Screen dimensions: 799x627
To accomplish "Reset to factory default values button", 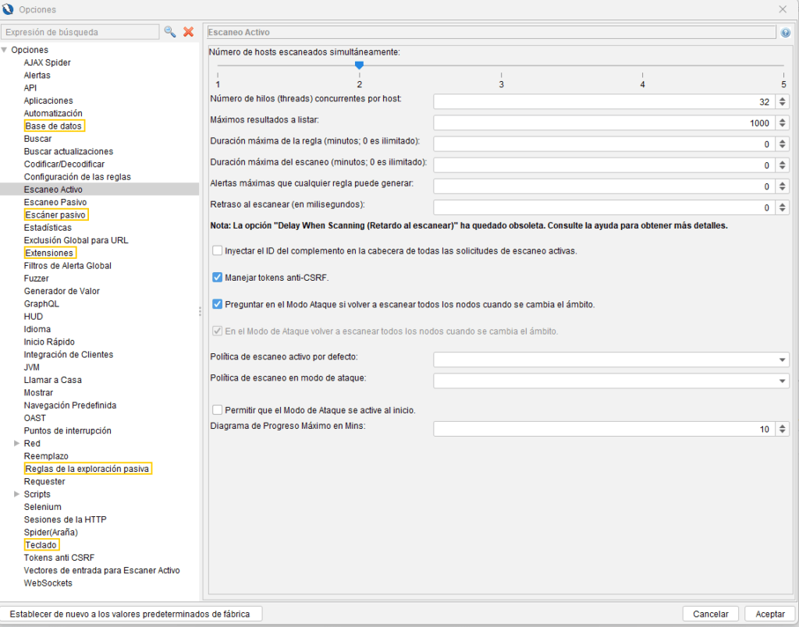I will [131, 614].
